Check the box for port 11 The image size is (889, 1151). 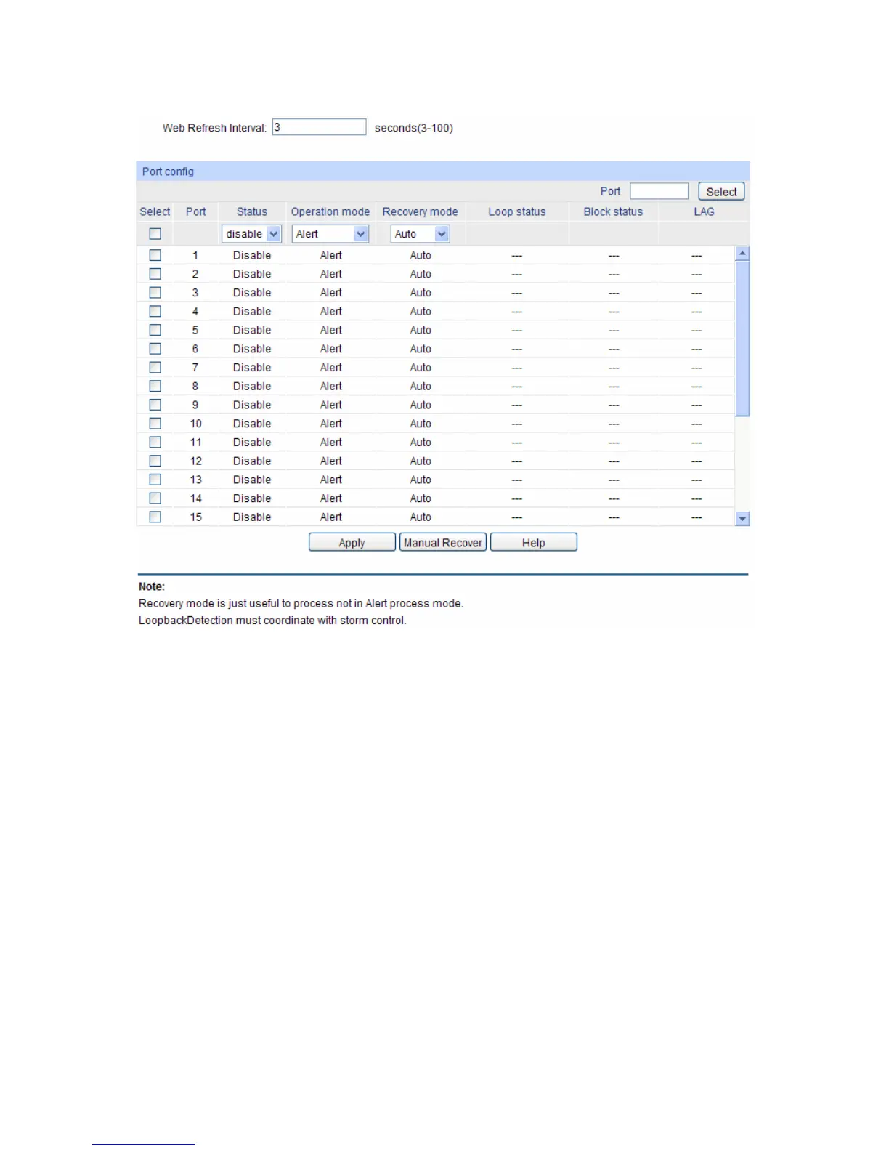click(x=155, y=442)
